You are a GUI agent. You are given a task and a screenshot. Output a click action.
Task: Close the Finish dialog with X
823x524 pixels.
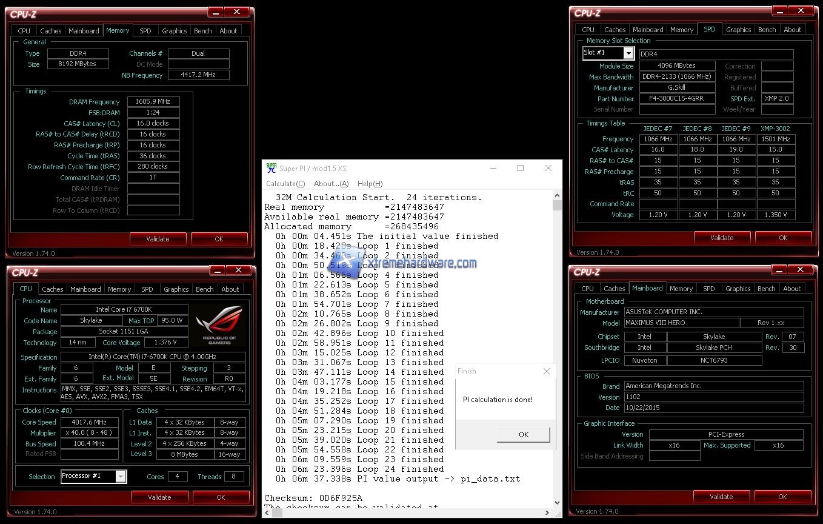tap(546, 371)
